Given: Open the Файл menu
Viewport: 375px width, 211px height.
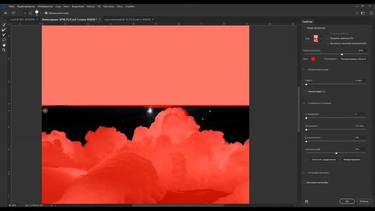Looking at the screenshot, I should 12,6.
